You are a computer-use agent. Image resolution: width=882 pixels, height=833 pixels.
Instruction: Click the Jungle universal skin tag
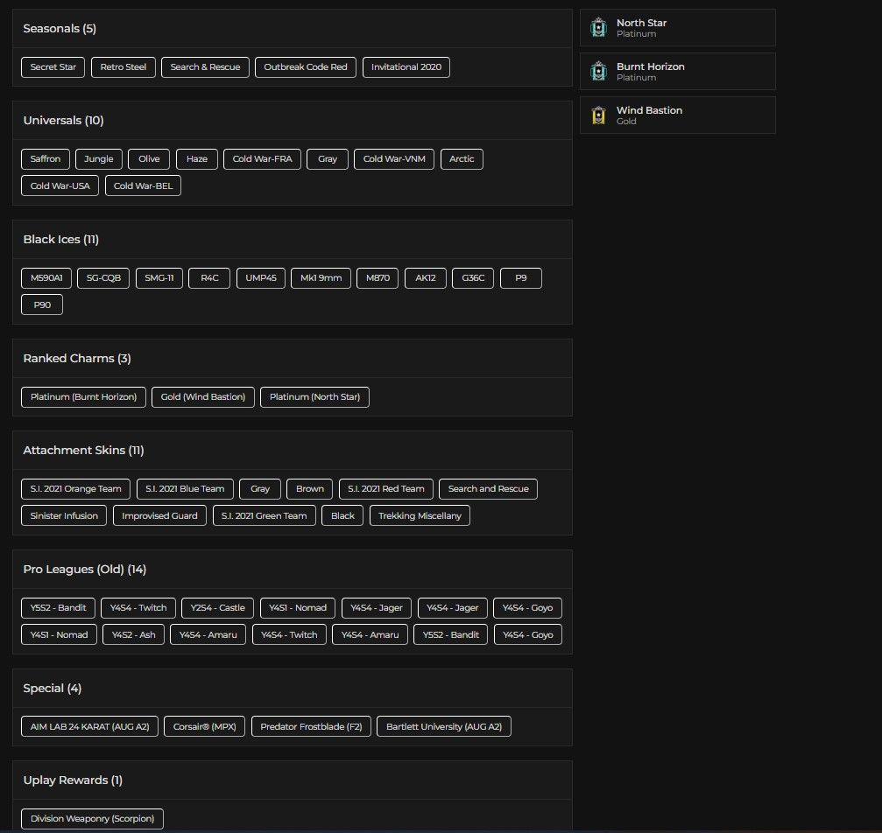click(x=98, y=159)
